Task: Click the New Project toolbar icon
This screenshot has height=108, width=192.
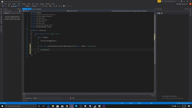Action: (x=9, y=6)
